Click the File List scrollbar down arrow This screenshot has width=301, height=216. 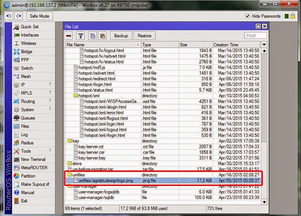[x=264, y=202]
